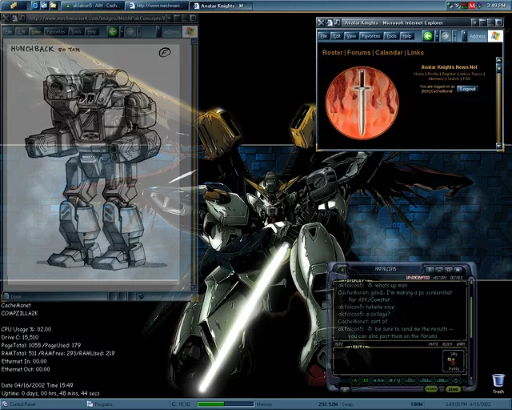Open the Forums link on Avatar Knights page
This screenshot has height=410, width=512.
coord(358,52)
